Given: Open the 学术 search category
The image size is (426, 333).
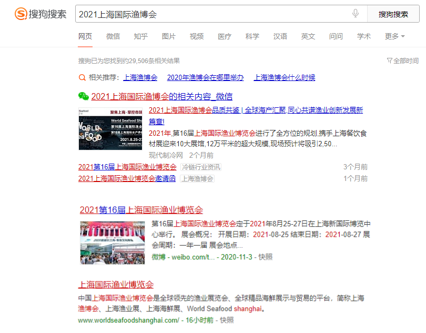Looking at the screenshot, I should (363, 36).
